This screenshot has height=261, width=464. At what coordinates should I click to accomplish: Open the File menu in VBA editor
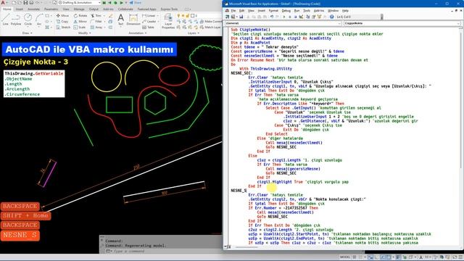coord(233,11)
